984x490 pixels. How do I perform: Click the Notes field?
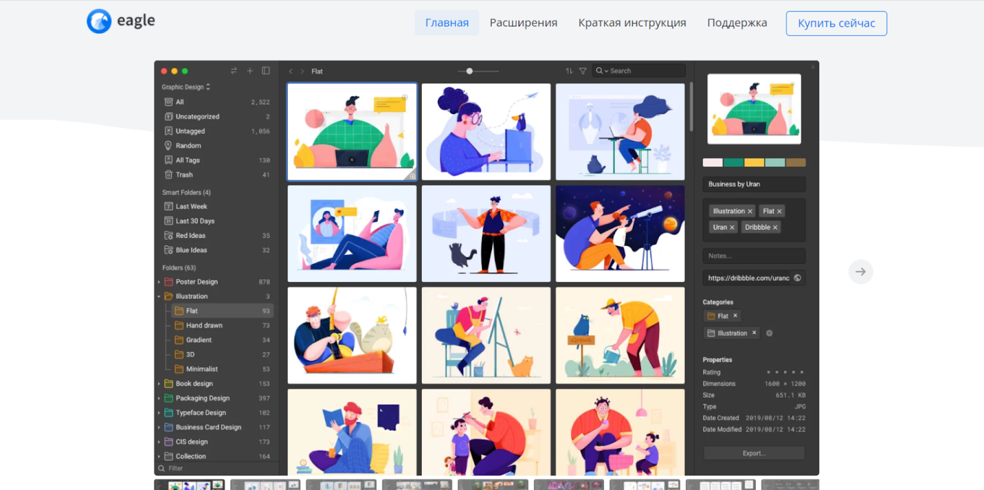[754, 256]
